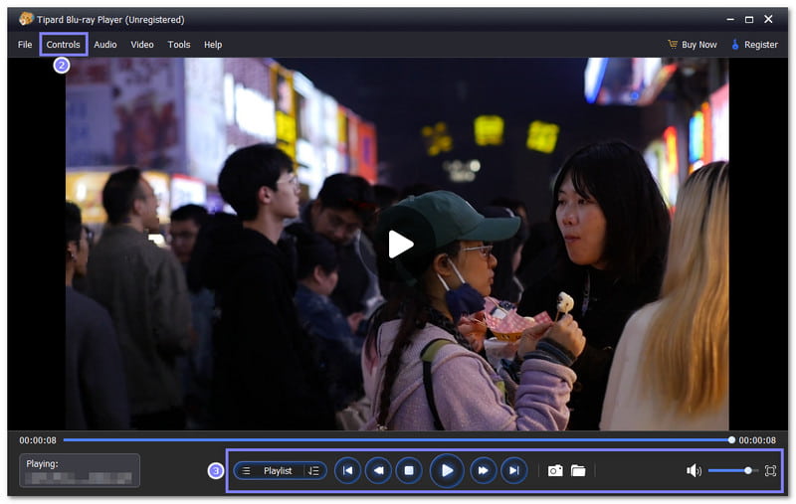Viewport: 796px width, 504px height.
Task: Open the Playlist panel
Action: (x=278, y=471)
